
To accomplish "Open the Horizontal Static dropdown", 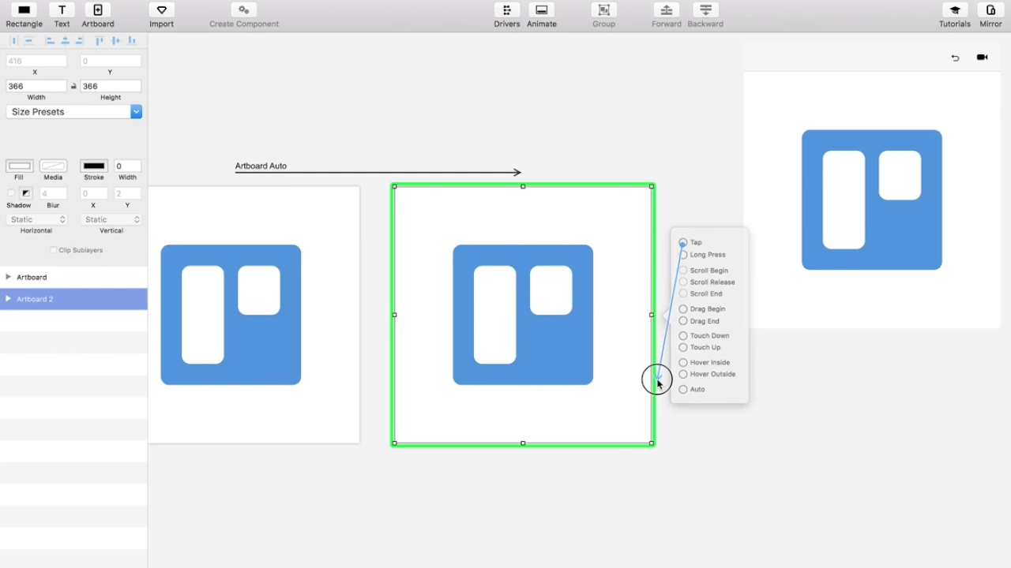I will click(37, 219).
